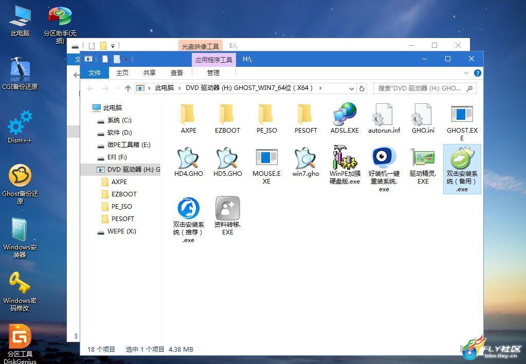Viewport: 526px width, 364px height.
Task: Click 此电脑 breadcrumb in address bar
Action: click(x=165, y=88)
